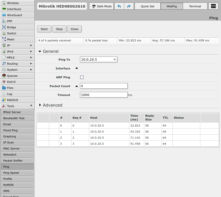Open Packet Sniffer in Tools menu
221x197 pixels.
(13, 161)
